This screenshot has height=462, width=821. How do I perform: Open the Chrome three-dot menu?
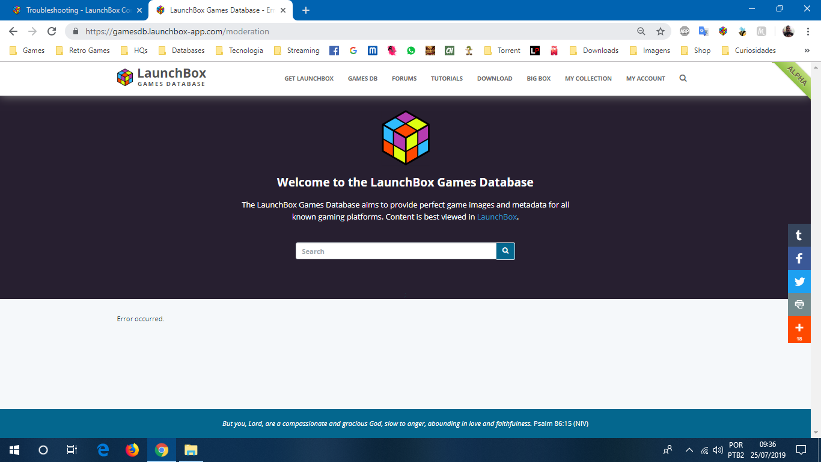pyautogui.click(x=807, y=31)
